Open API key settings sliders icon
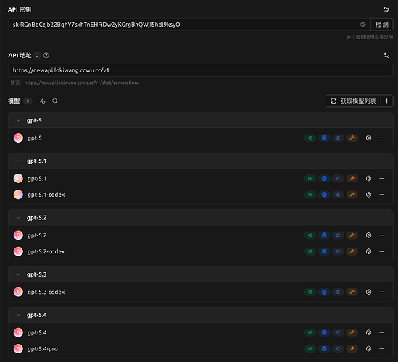 pyautogui.click(x=386, y=9)
